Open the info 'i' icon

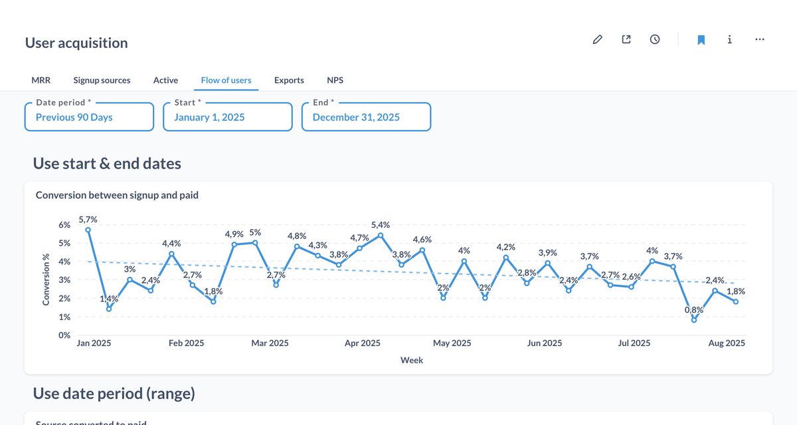(x=729, y=40)
